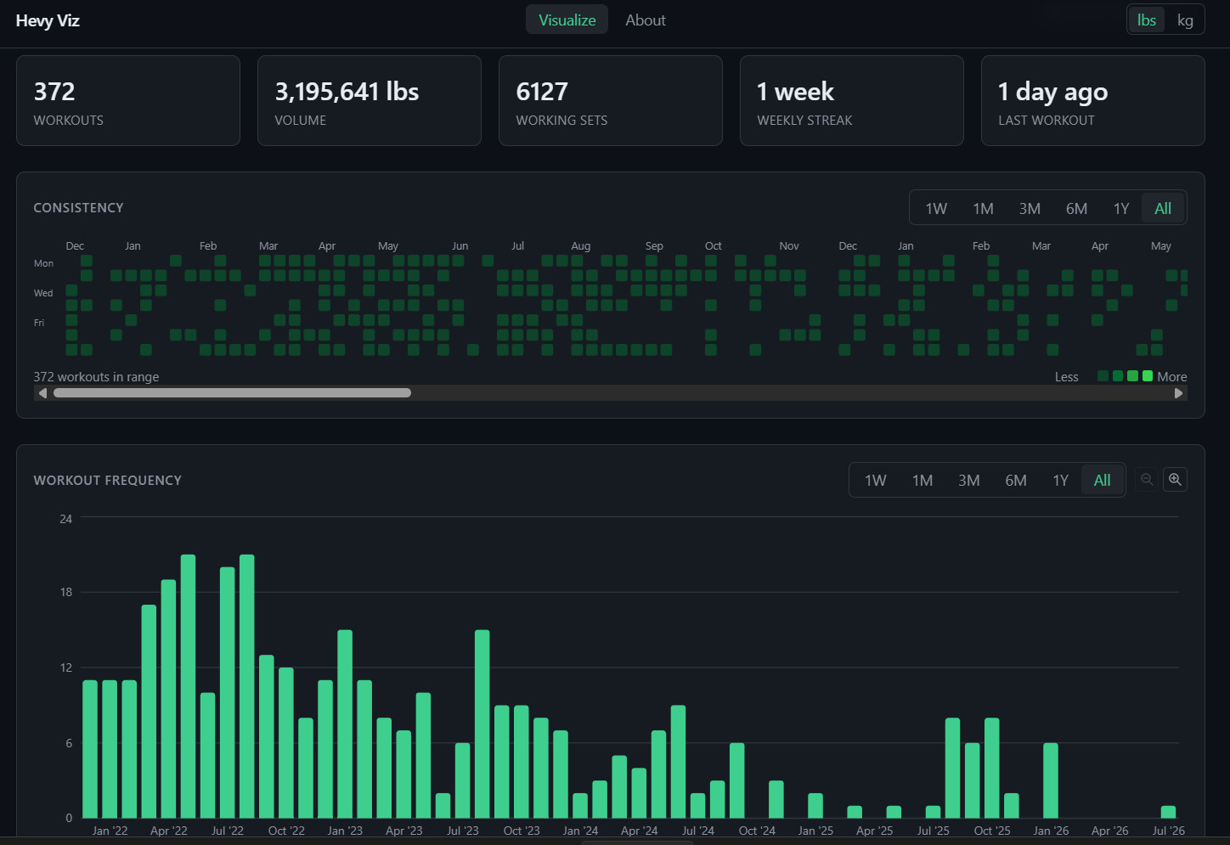1230x845 pixels.
Task: Click the small bar above Jul '26
Action: [x=1169, y=812]
